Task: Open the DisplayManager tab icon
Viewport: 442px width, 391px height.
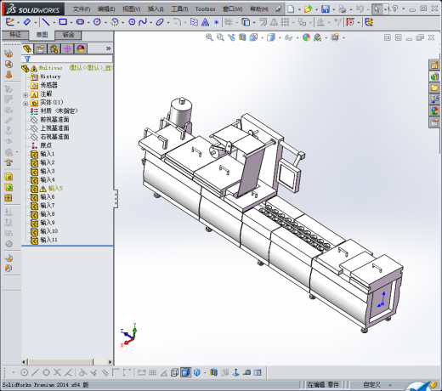Action: pyautogui.click(x=81, y=49)
